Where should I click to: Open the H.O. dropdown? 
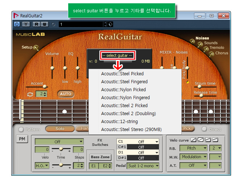tap(42, 166)
